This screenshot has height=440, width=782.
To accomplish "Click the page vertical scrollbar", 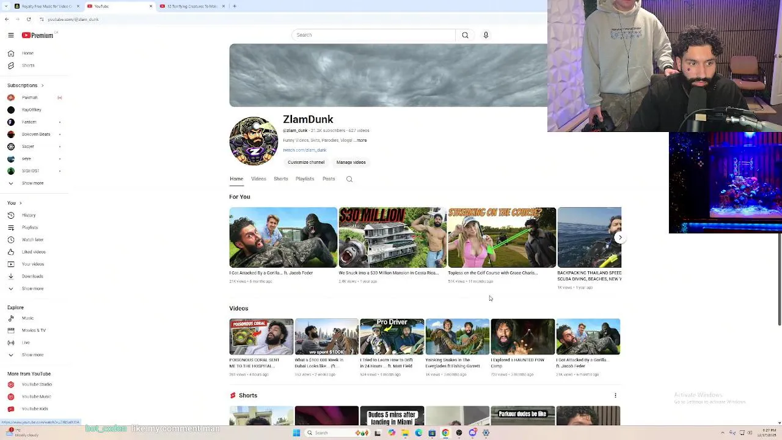I will point(780,280).
